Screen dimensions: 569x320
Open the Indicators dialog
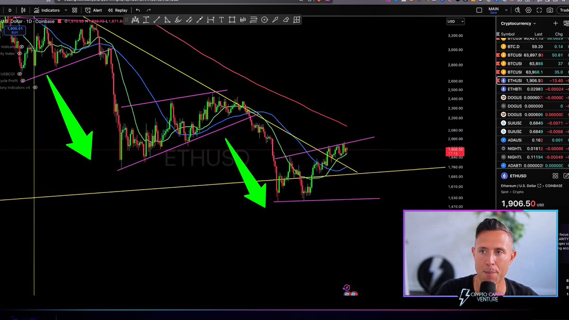click(x=47, y=10)
